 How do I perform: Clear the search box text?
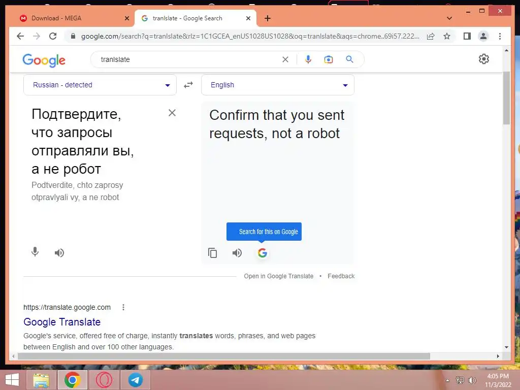click(285, 59)
